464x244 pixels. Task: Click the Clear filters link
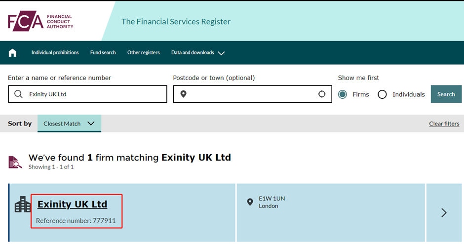tap(444, 123)
